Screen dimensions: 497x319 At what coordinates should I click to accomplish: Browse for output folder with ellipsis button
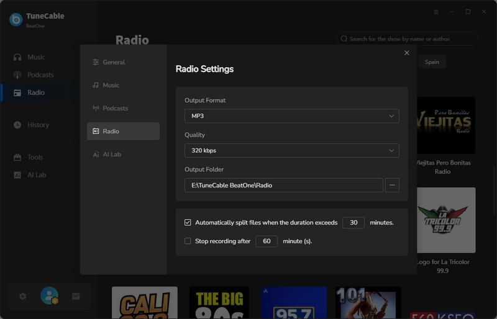[x=392, y=185]
